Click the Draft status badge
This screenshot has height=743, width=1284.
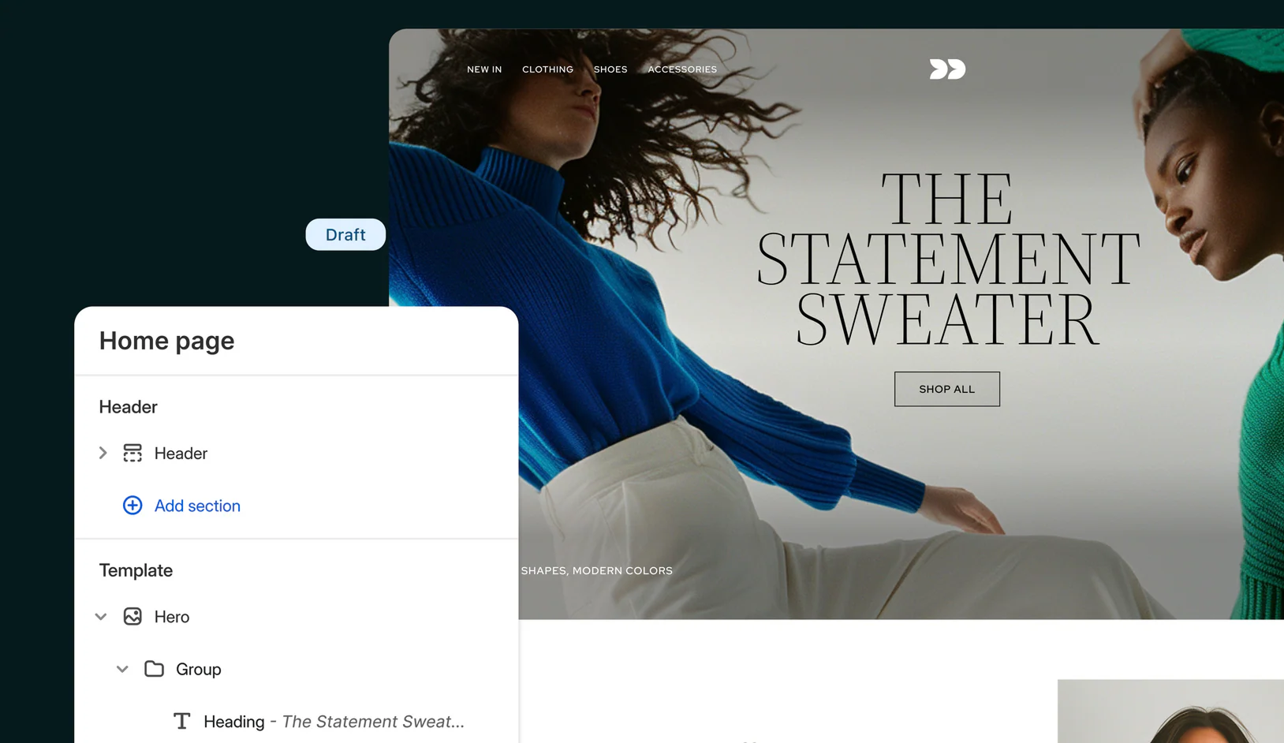tap(345, 234)
